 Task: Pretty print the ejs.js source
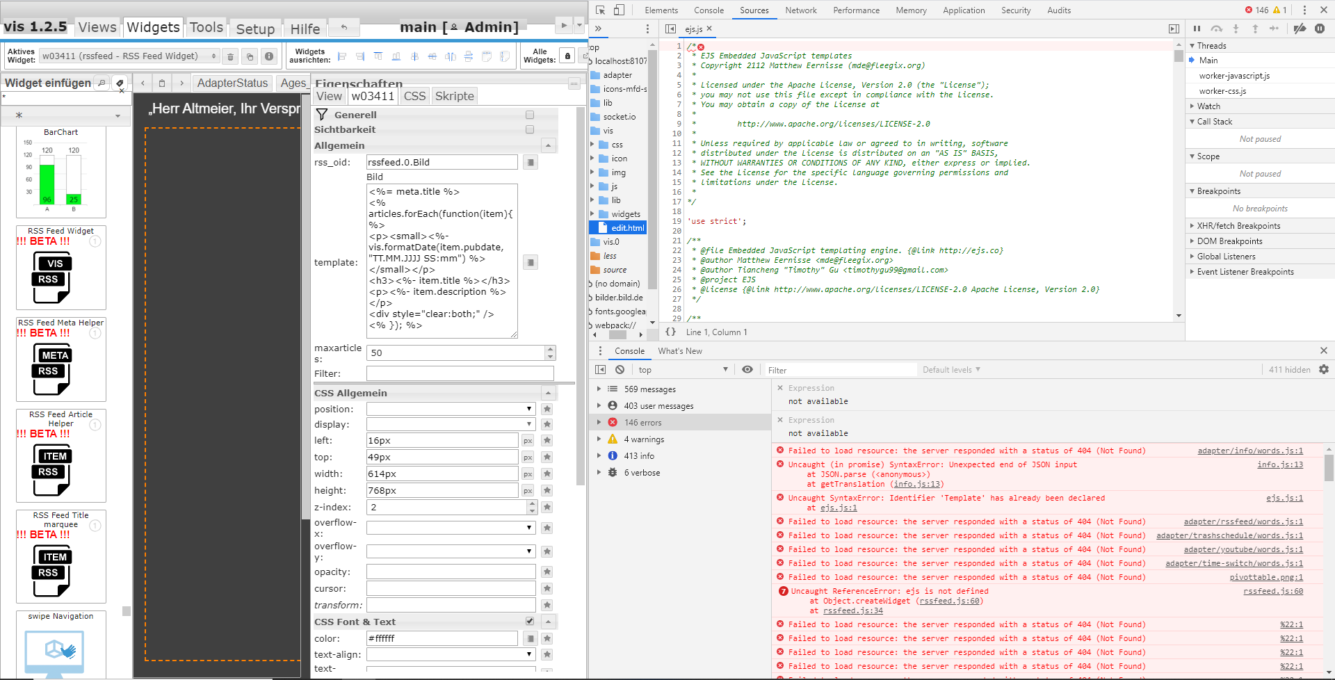[x=671, y=332]
